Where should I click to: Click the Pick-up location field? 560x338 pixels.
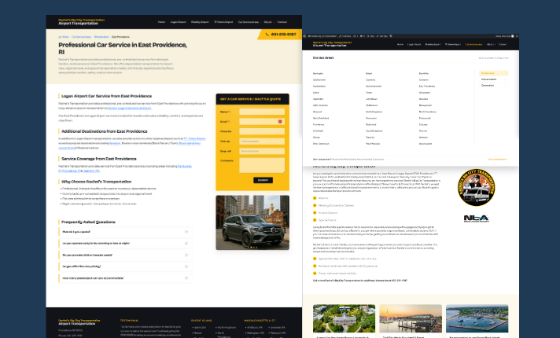tap(262, 141)
